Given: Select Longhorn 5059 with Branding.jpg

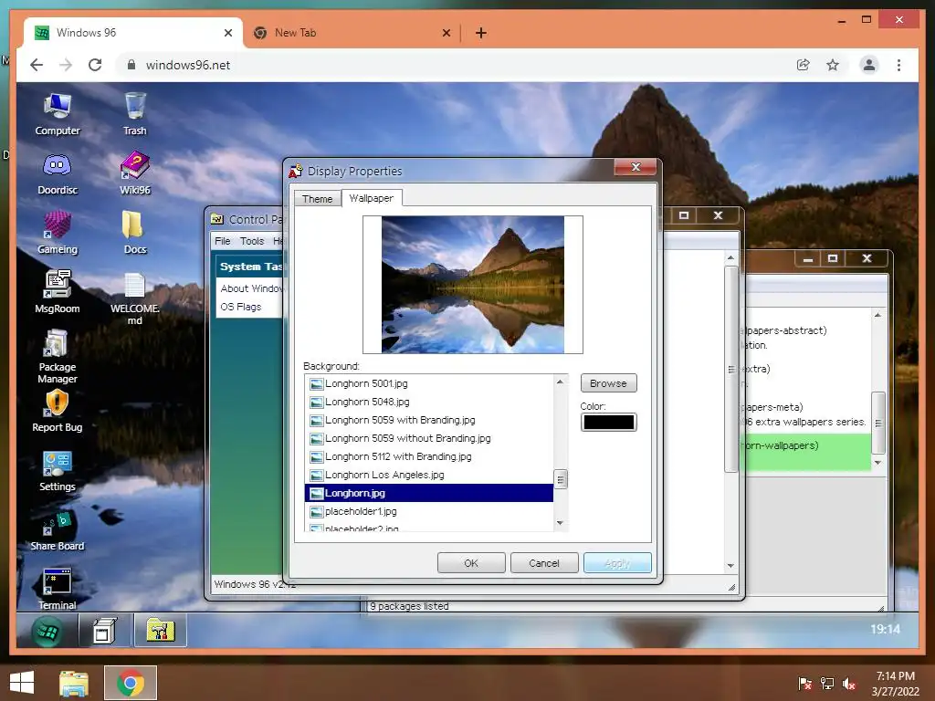Looking at the screenshot, I should point(429,420).
